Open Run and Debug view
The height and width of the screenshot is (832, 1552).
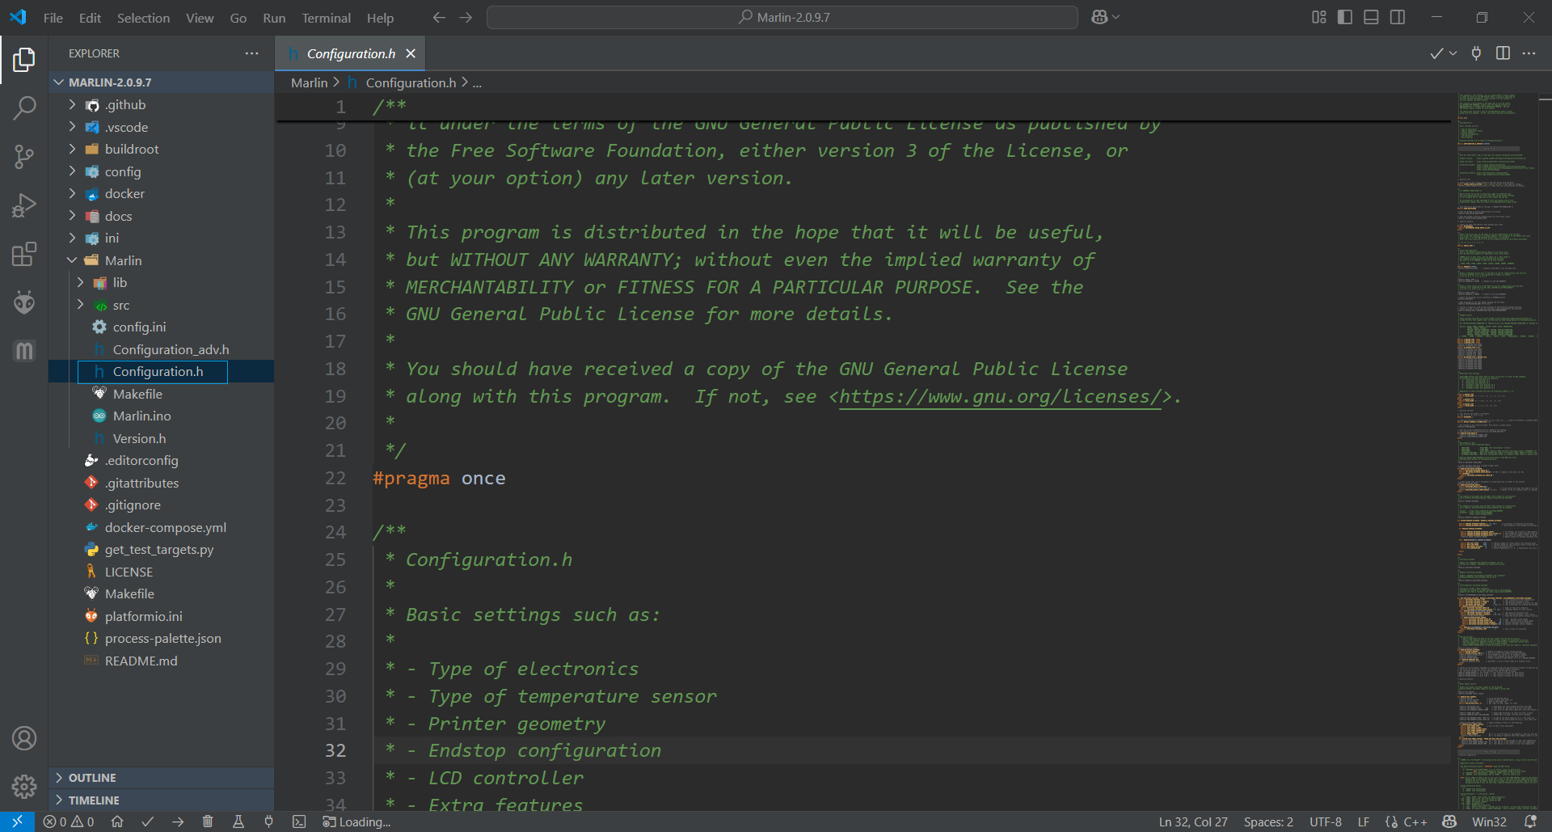pos(24,205)
